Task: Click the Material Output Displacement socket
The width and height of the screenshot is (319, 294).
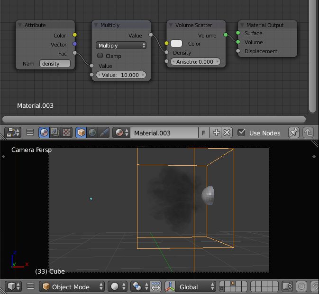Action: (238, 51)
